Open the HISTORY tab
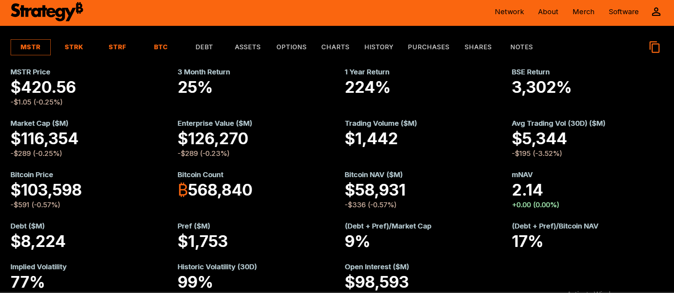Screen dimensions: 674x293 (x=379, y=47)
